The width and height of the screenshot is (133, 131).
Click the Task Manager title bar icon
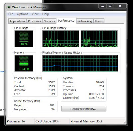click(8, 7)
